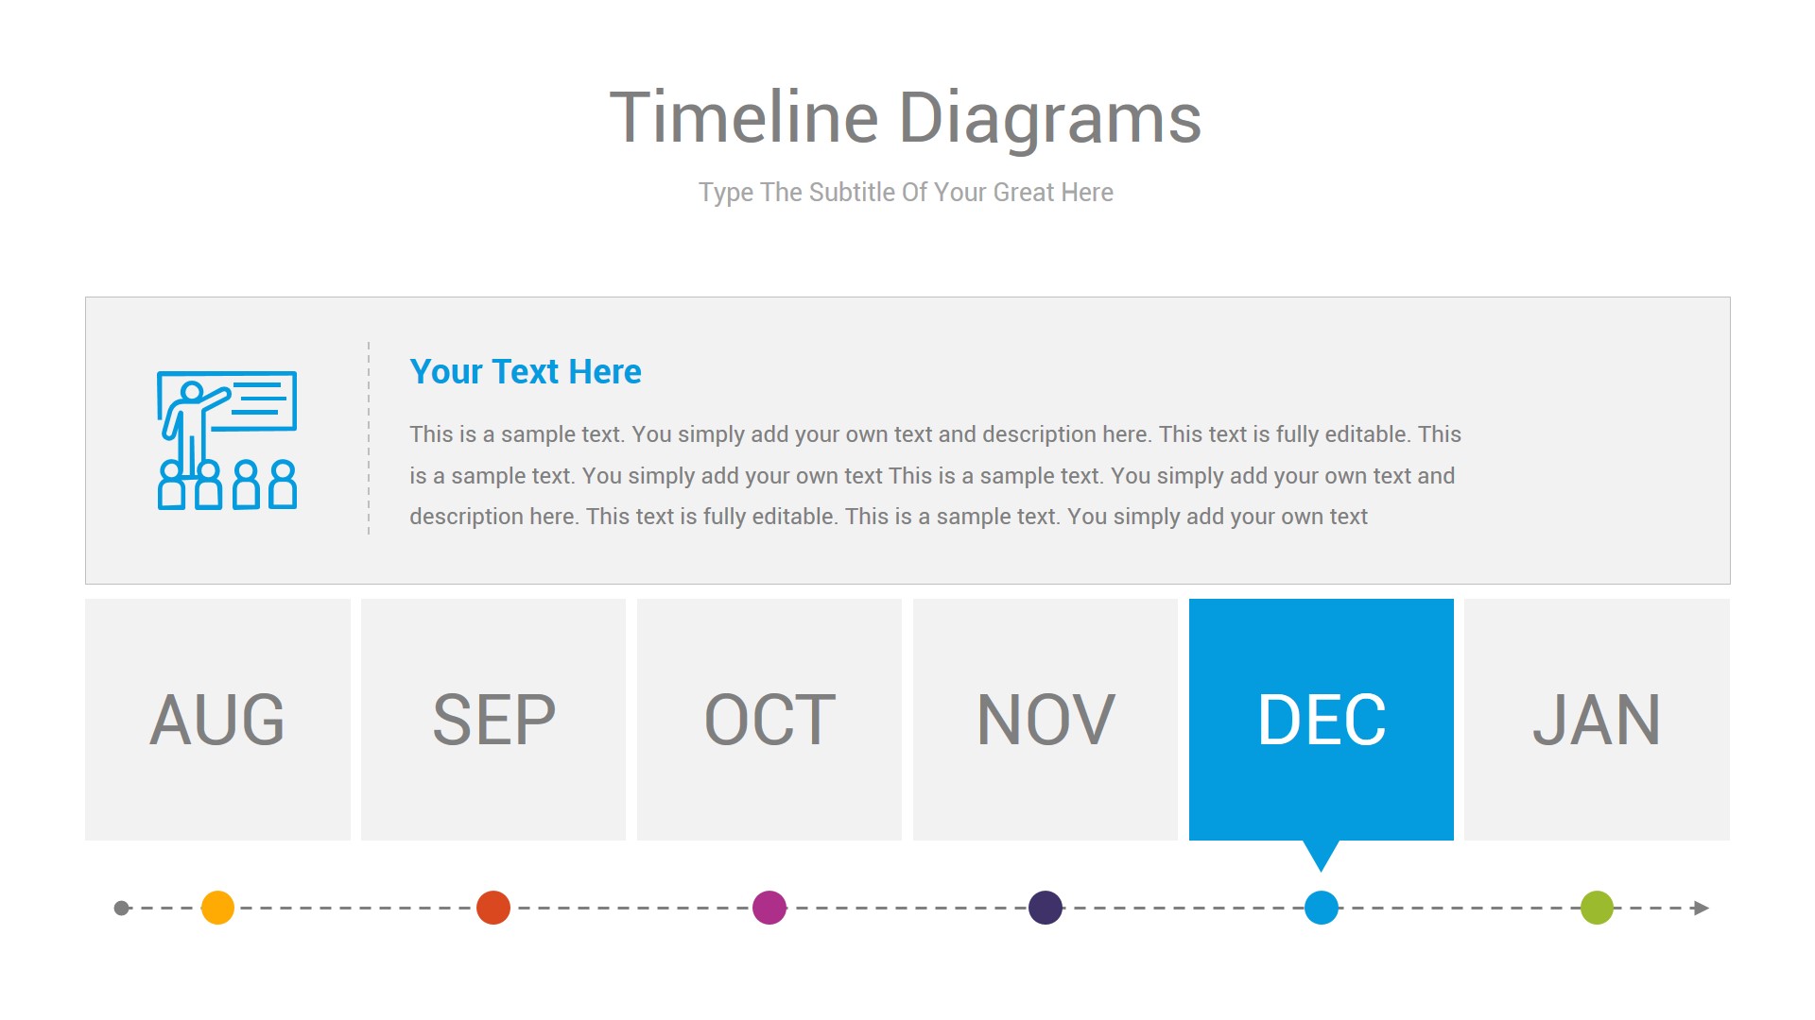Click the blue pointer triangle below DEC
The width and height of the screenshot is (1815, 1020).
click(x=1321, y=853)
